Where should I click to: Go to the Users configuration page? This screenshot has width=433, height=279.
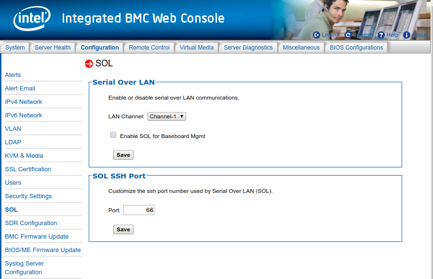13,182
